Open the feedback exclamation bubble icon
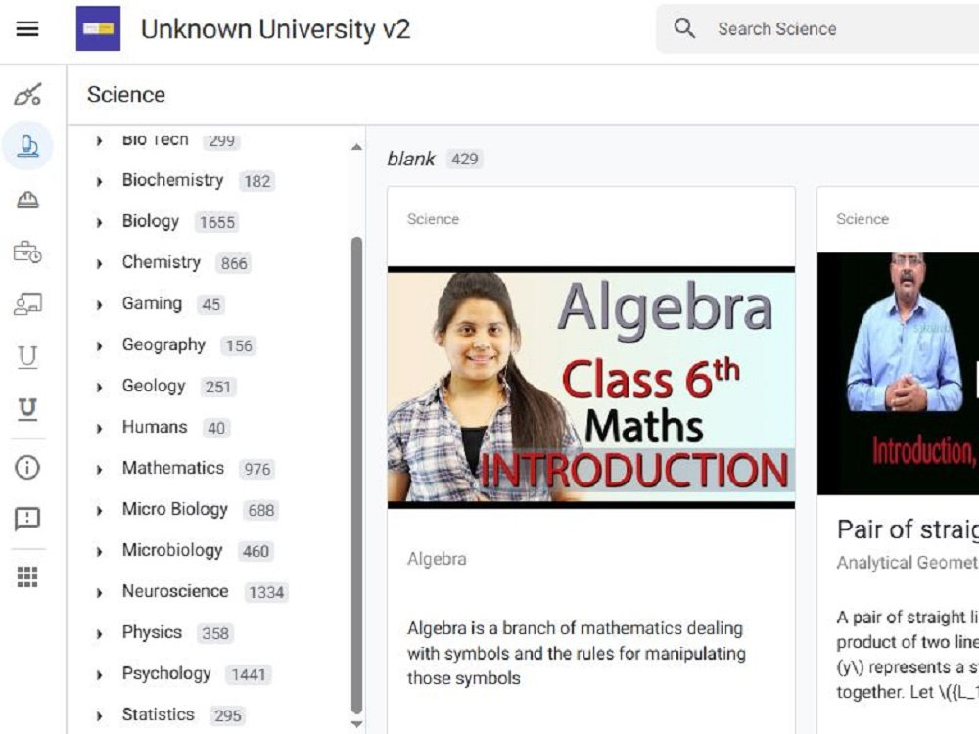 27,519
